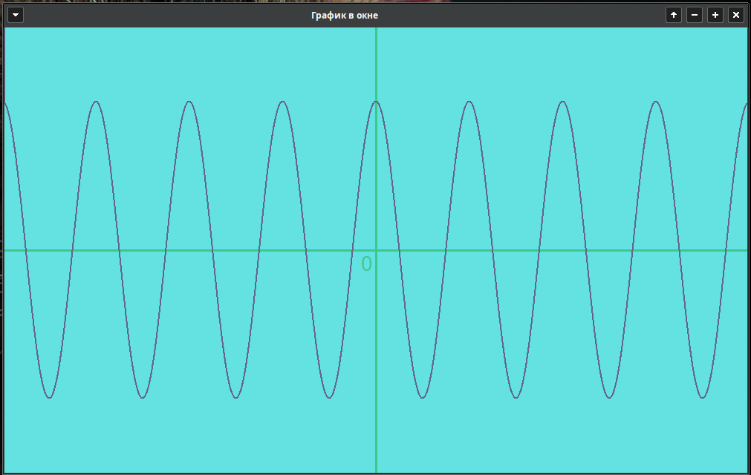Click the origin label 0
Screen dimensions: 751x475
click(366, 264)
